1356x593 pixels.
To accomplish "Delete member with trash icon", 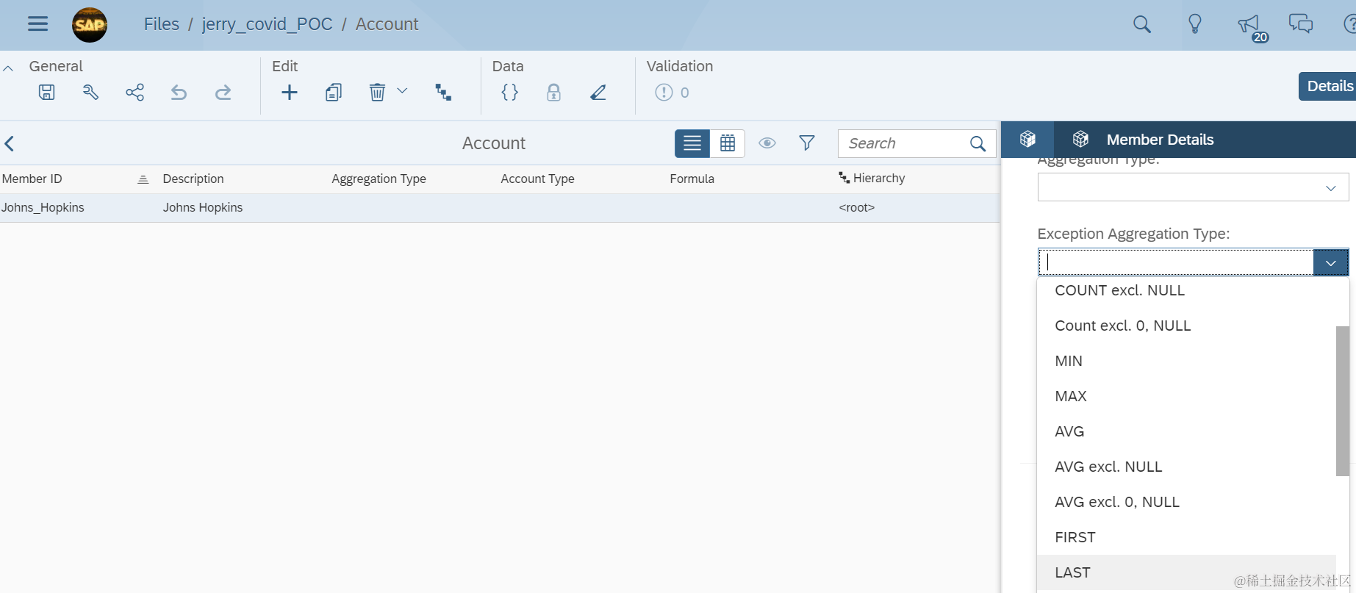I will click(x=377, y=92).
